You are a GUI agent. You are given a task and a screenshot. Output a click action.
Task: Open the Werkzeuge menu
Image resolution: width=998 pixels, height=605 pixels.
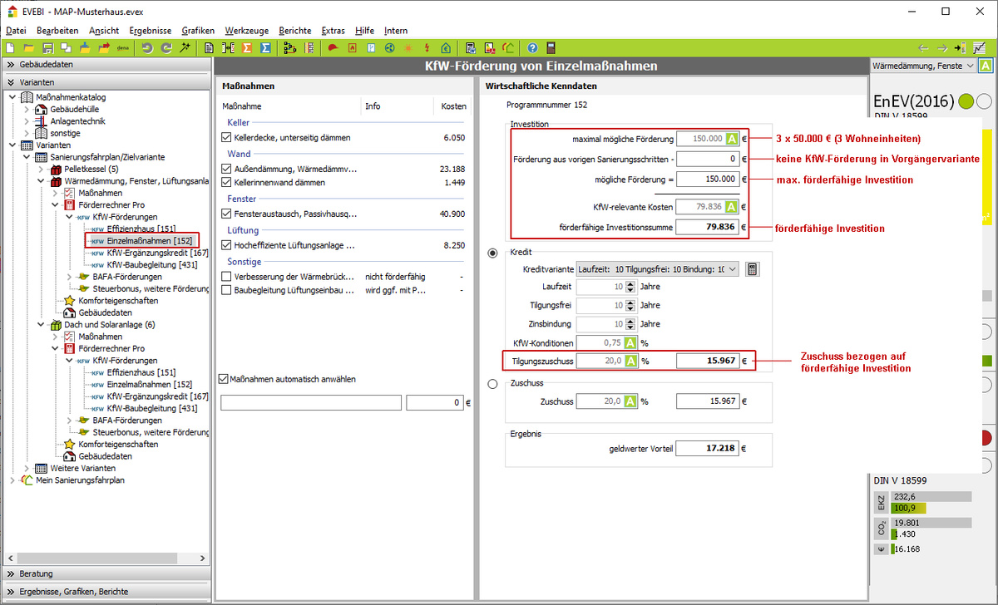[247, 31]
